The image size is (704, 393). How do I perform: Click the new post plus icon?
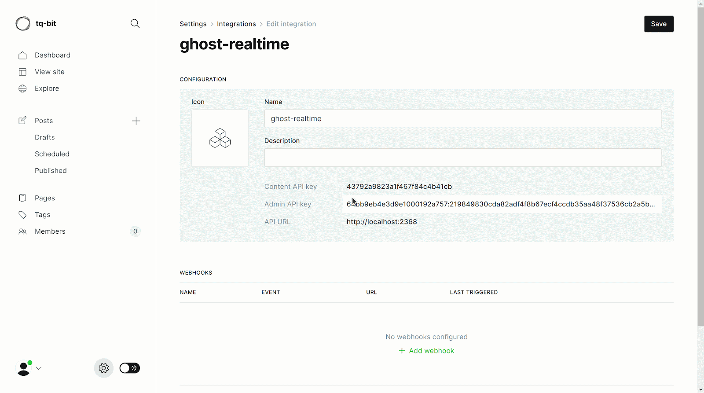pos(136,121)
